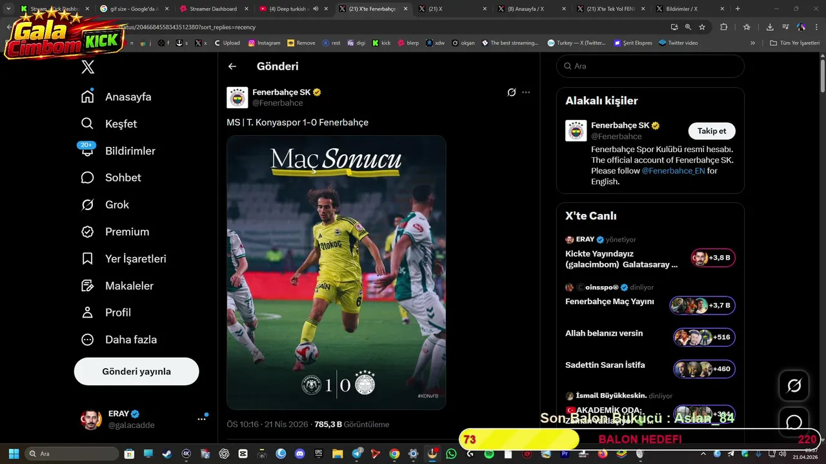Open the three-dot menu on the post
Image resolution: width=826 pixels, height=464 pixels.
tap(526, 92)
